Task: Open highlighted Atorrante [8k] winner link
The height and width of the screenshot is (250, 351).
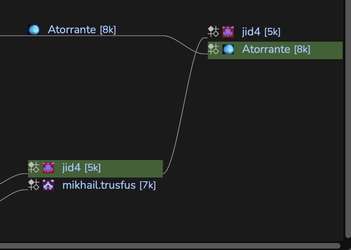Action: coord(276,49)
